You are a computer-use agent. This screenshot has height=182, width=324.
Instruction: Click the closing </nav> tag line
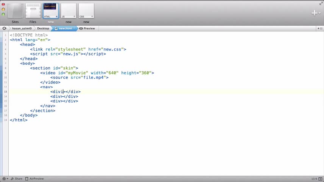pyautogui.click(x=48, y=106)
